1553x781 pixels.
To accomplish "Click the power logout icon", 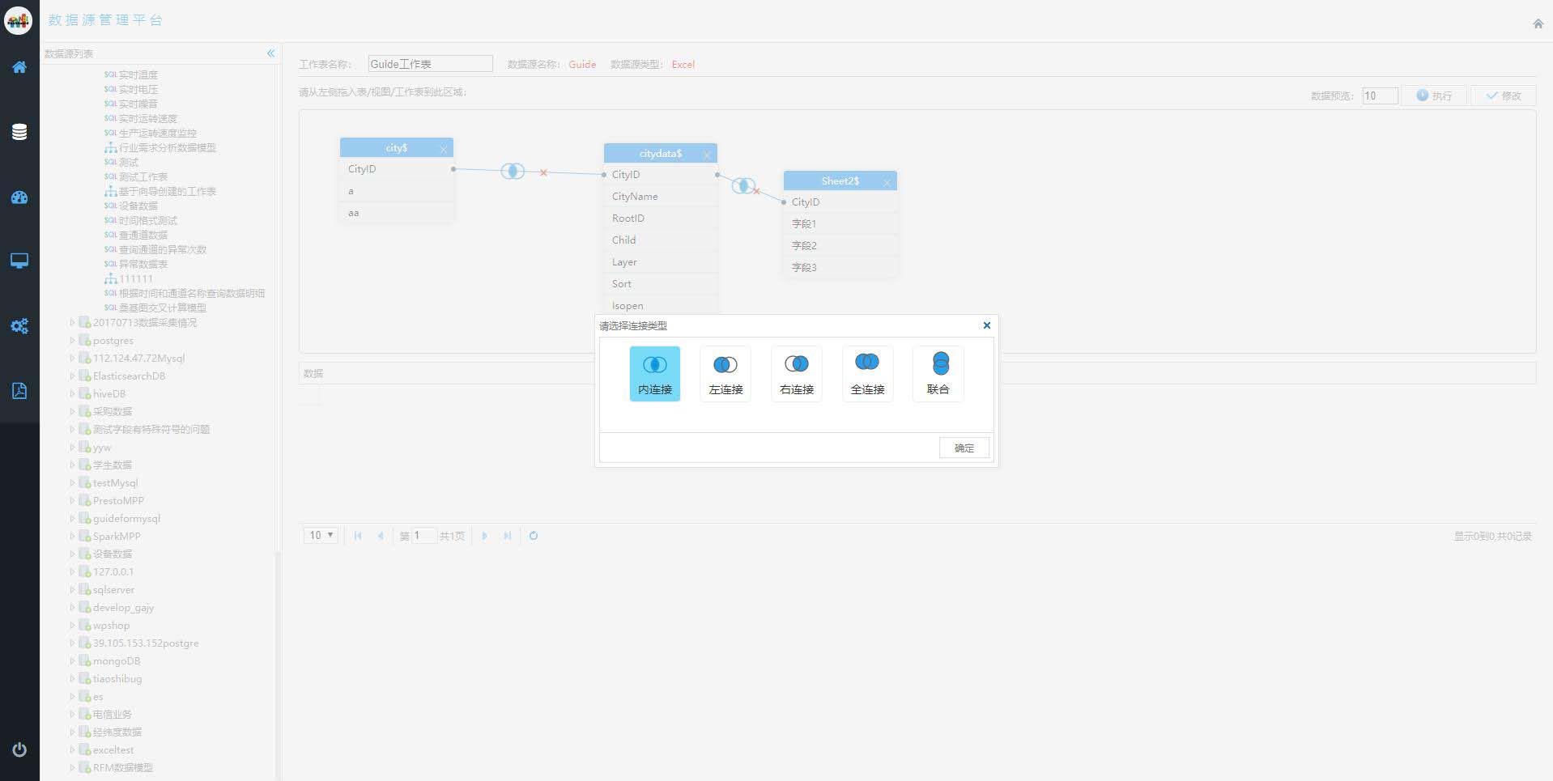I will [x=19, y=749].
